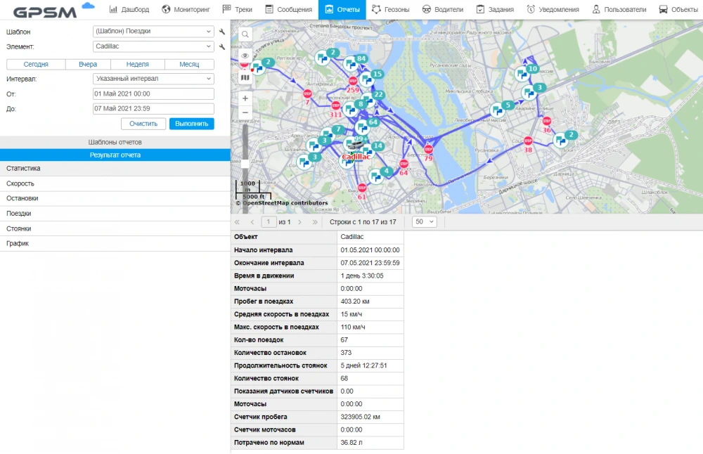Open the Интервал dropdown
The width and height of the screenshot is (703, 454).
tap(153, 79)
